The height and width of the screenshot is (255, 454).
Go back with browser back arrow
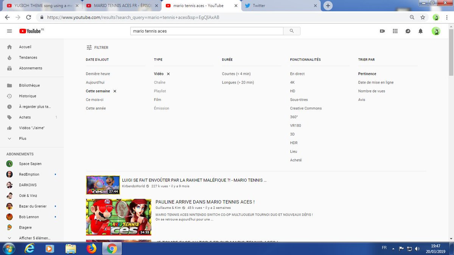pyautogui.click(x=7, y=17)
